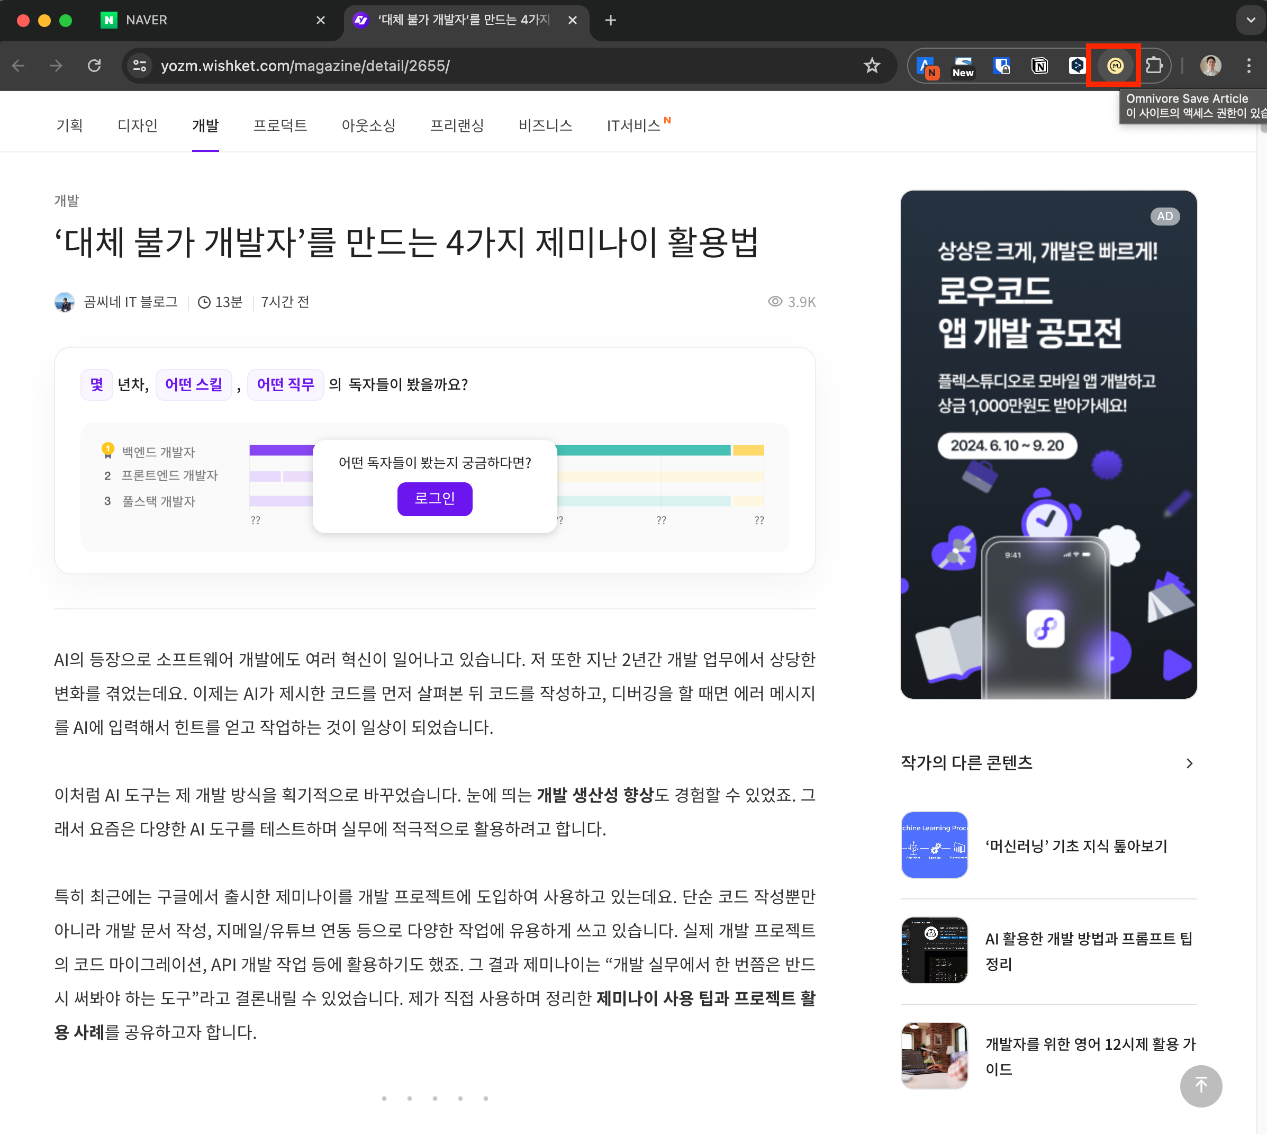Click the purple 로그인 button

tap(434, 499)
